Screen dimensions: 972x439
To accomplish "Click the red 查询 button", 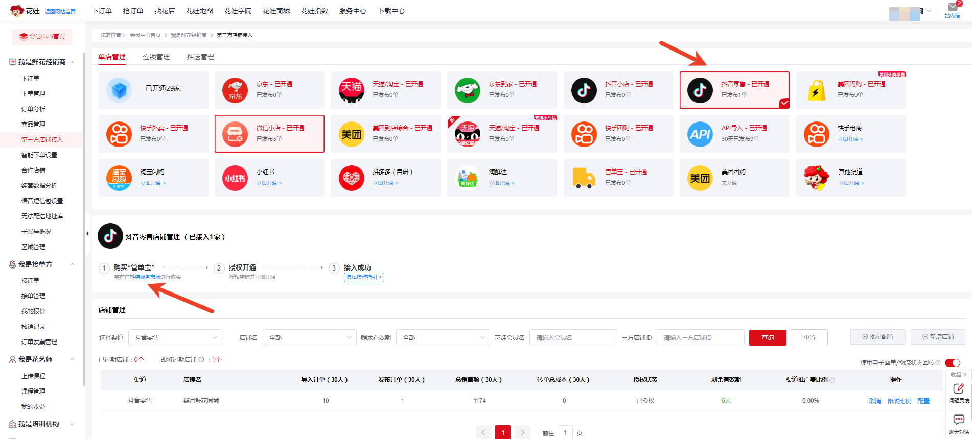I will pos(767,338).
